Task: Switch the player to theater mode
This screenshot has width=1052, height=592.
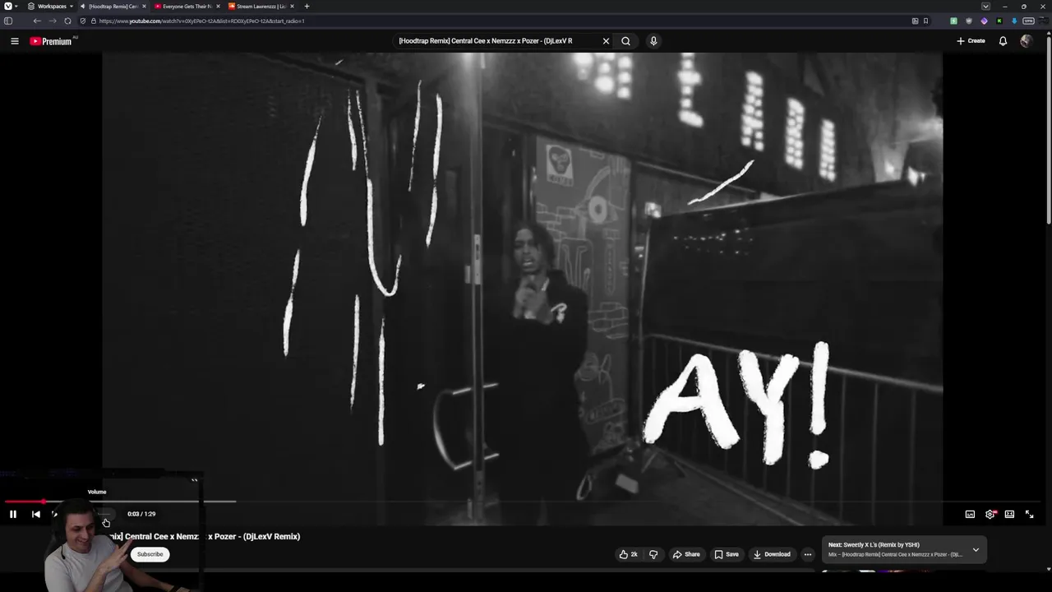Action: pyautogui.click(x=1009, y=514)
